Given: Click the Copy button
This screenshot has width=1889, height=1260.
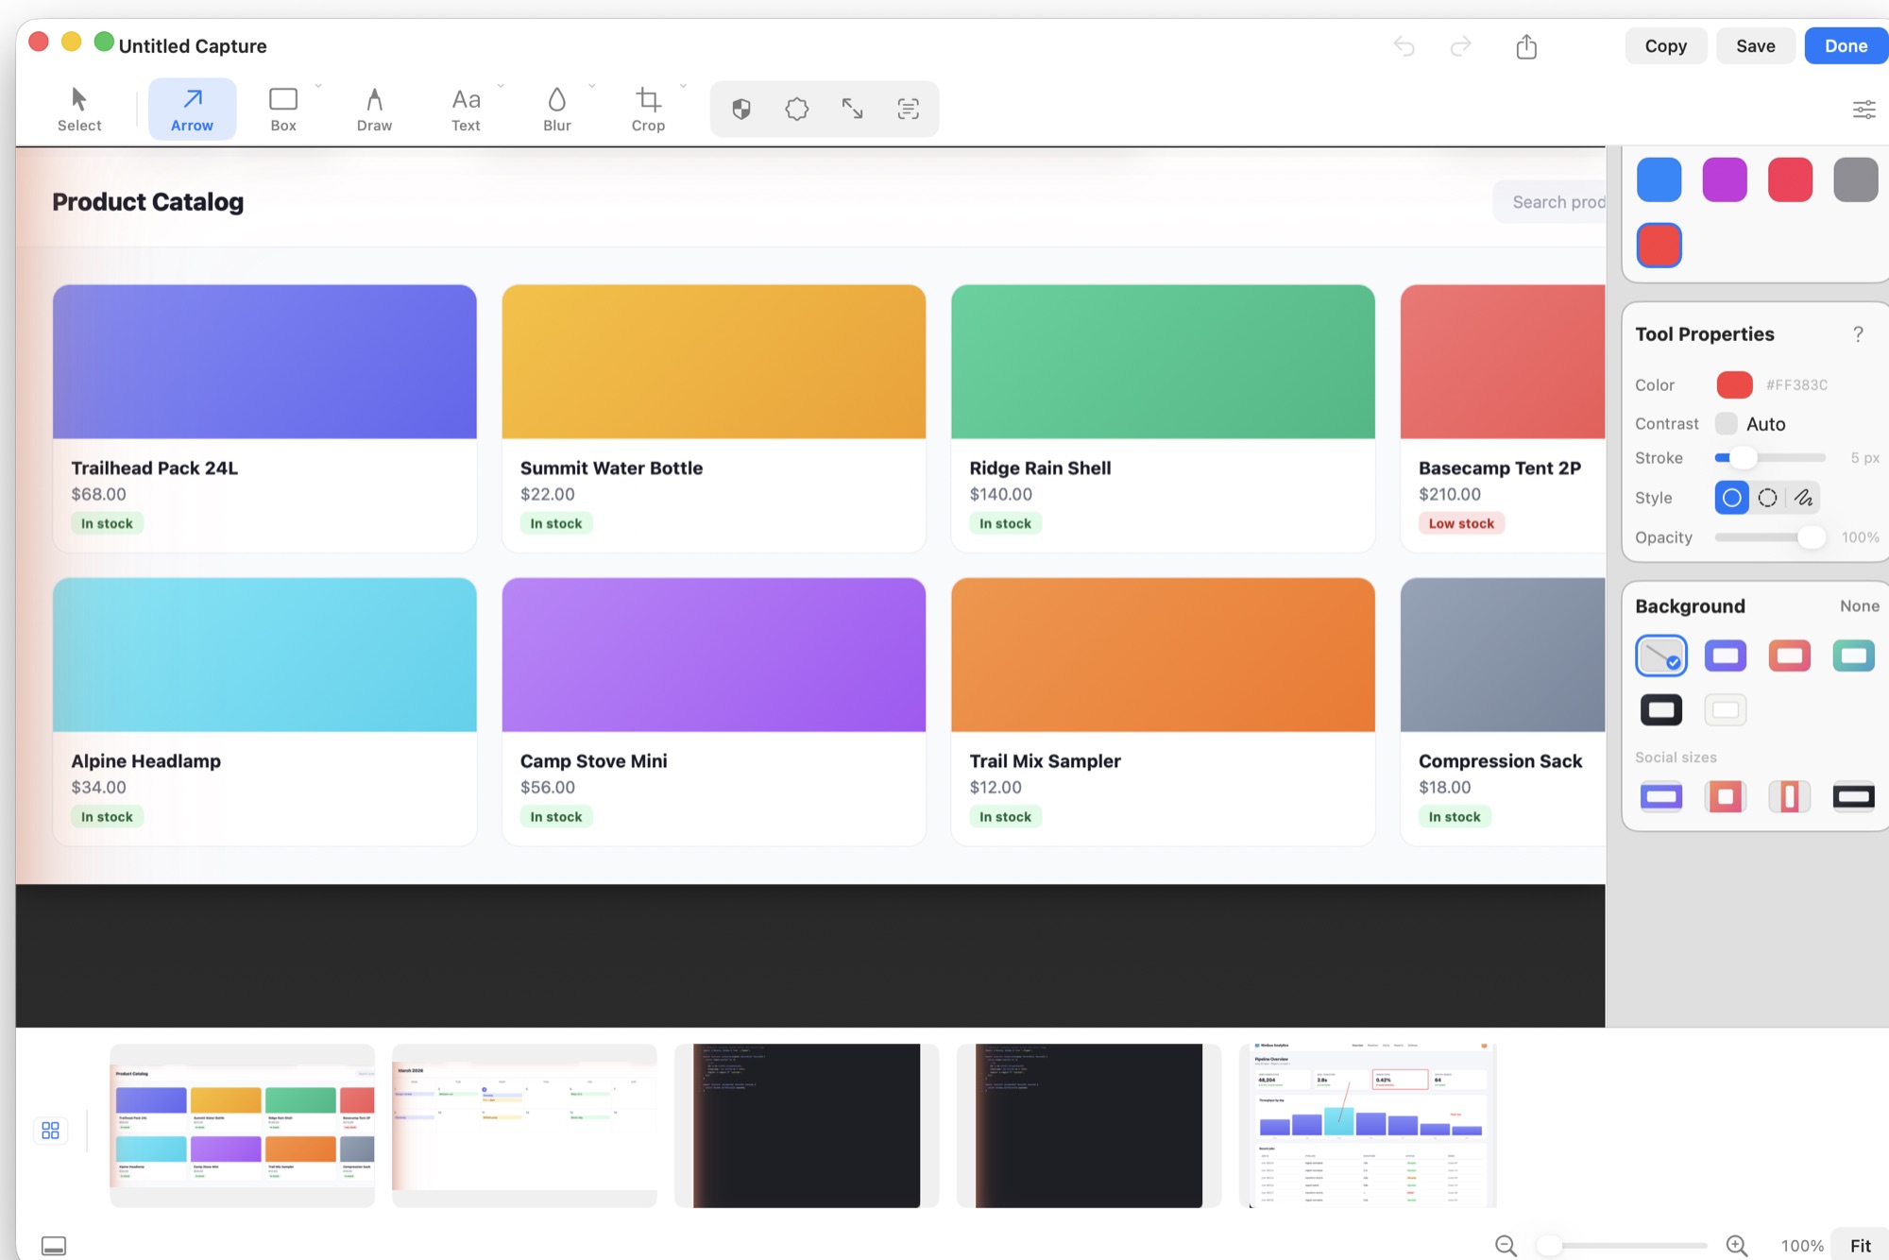Looking at the screenshot, I should pyautogui.click(x=1666, y=46).
